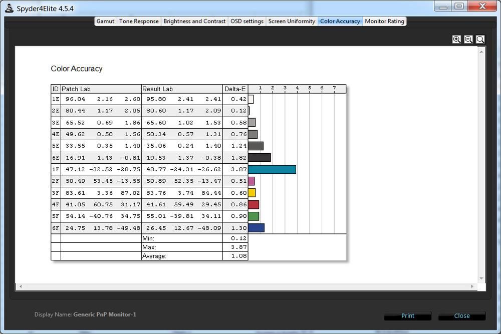Click the Close button at the bottom
The height and width of the screenshot is (334, 501).
pyautogui.click(x=462, y=316)
